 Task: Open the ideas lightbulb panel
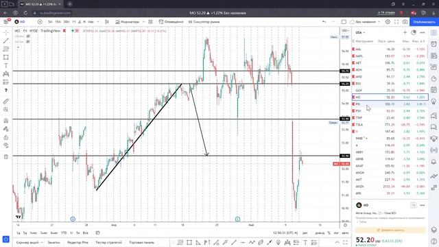(x=434, y=101)
